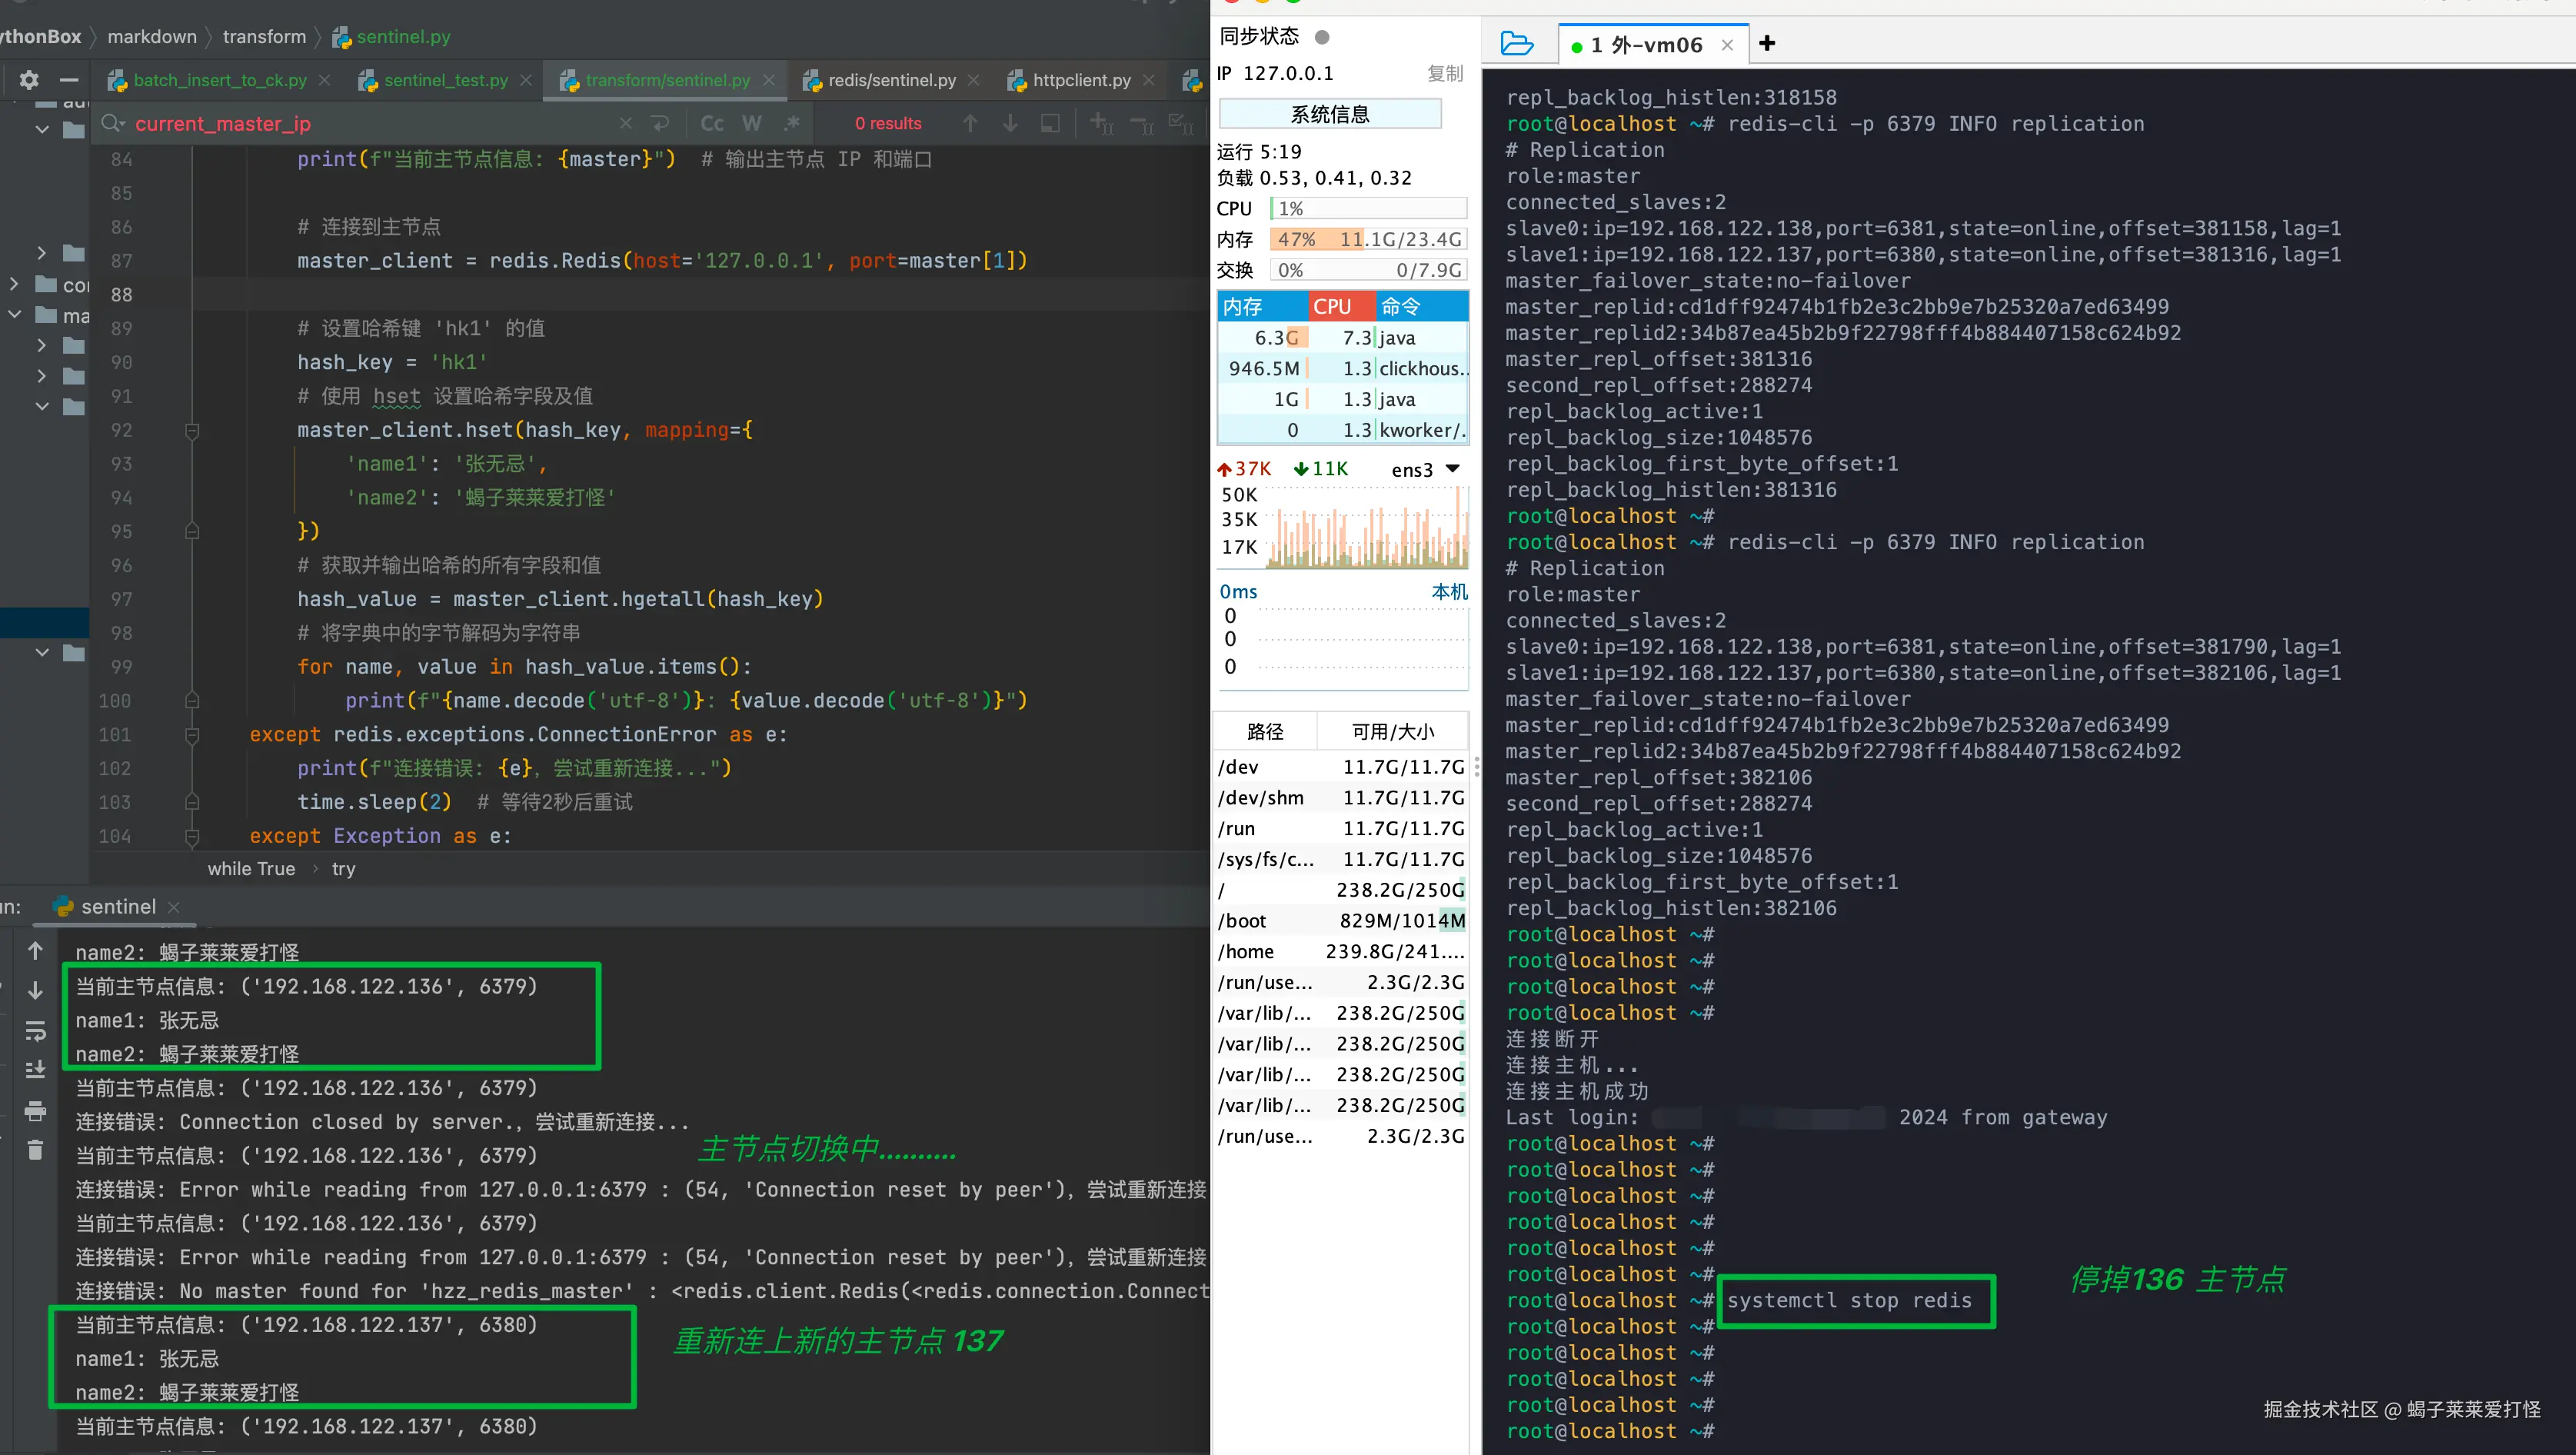This screenshot has width=2576, height=1455.
Task: Click the CPU usage progress bar
Action: tap(1367, 208)
